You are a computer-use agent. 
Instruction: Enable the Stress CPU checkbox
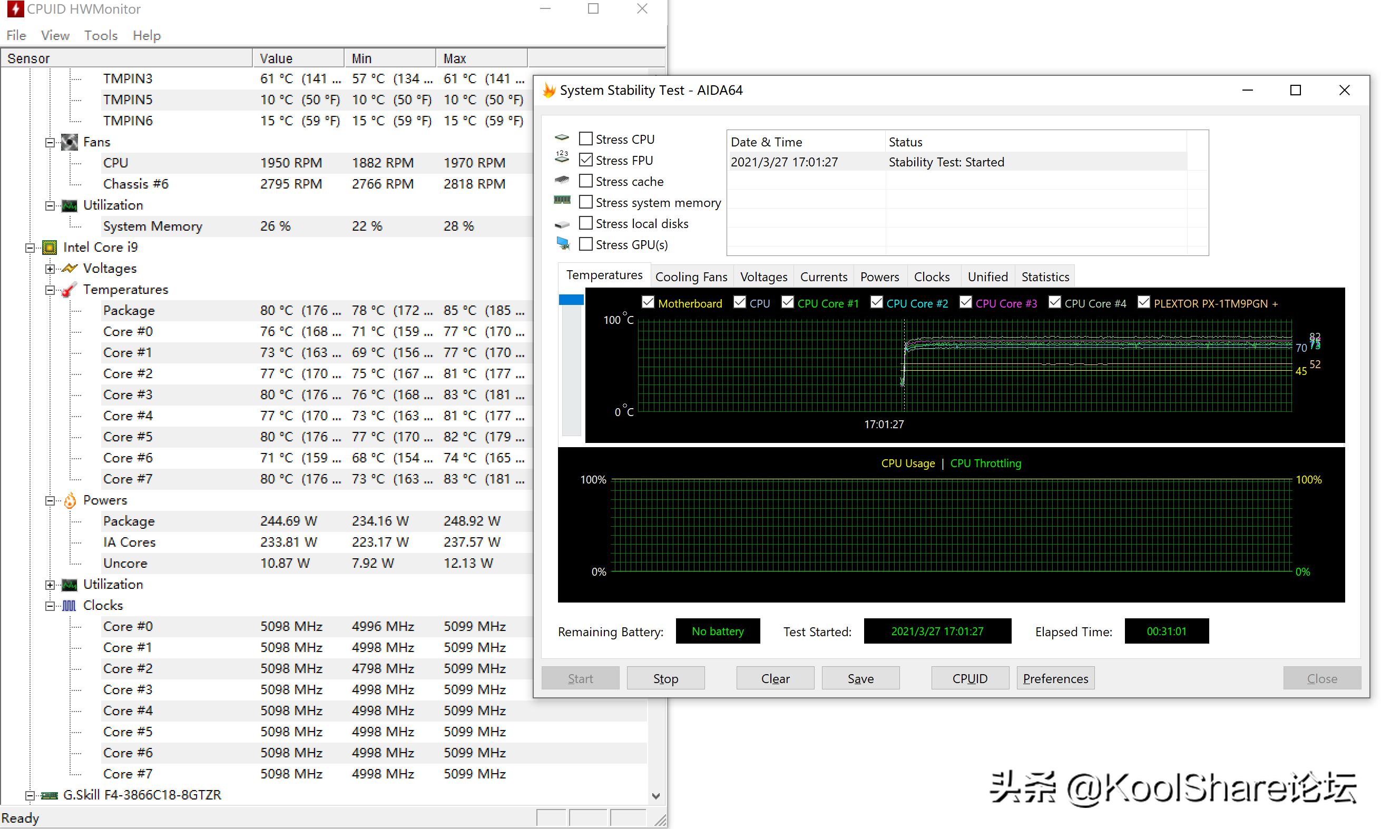coord(585,139)
